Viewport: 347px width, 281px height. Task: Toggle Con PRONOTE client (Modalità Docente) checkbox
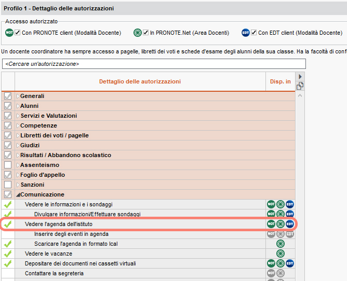[x=18, y=33]
